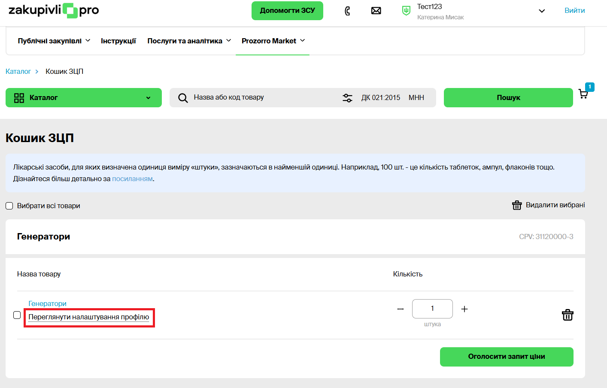Click the zakupivli.pro logo
The width and height of the screenshot is (607, 388).
pyautogui.click(x=54, y=10)
